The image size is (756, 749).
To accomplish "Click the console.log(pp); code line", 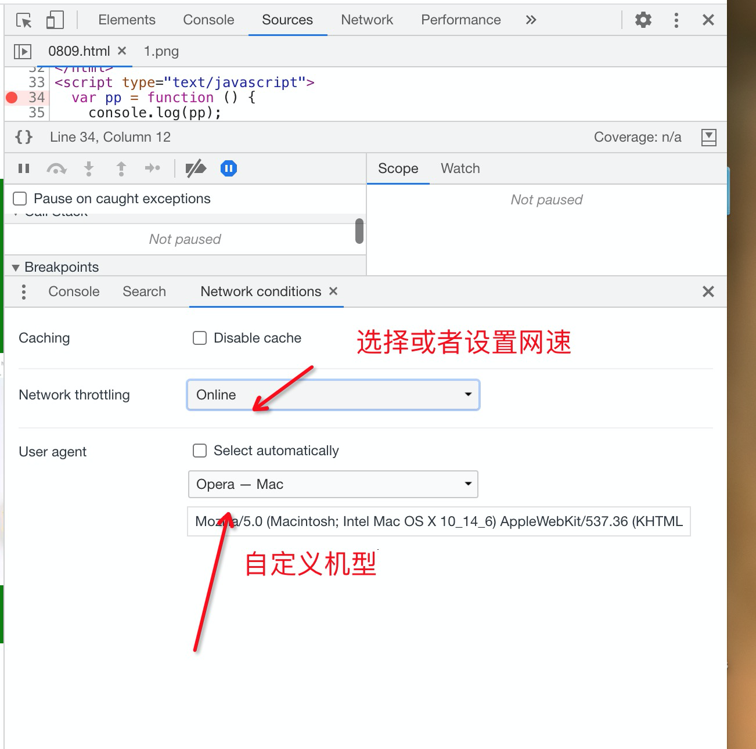I will click(x=155, y=113).
